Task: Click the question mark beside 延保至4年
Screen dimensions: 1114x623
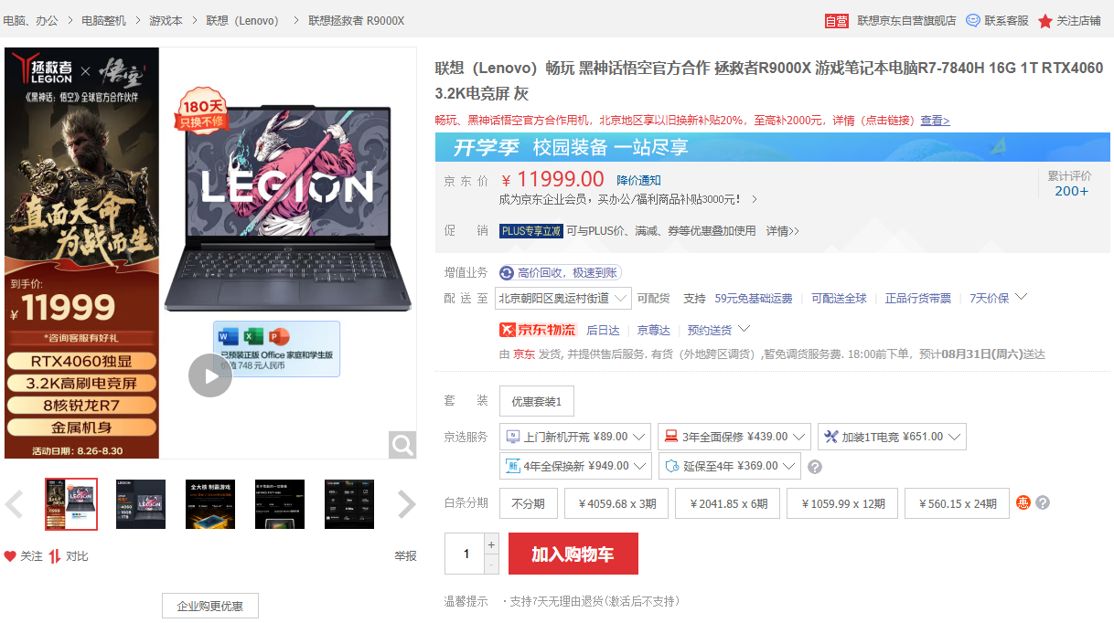Action: click(x=815, y=467)
